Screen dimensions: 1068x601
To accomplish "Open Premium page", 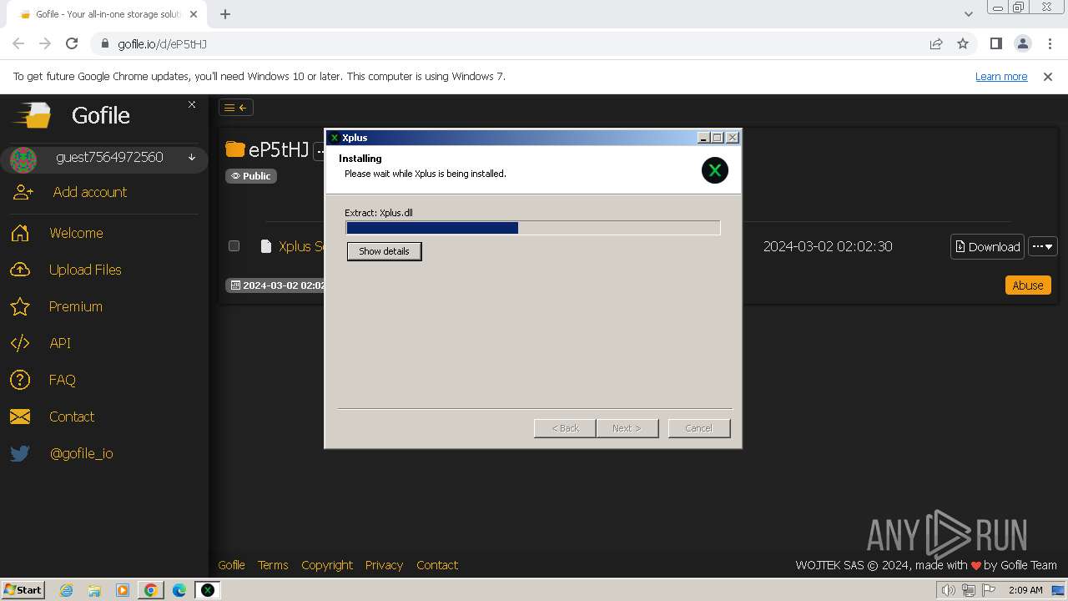I will 76,306.
